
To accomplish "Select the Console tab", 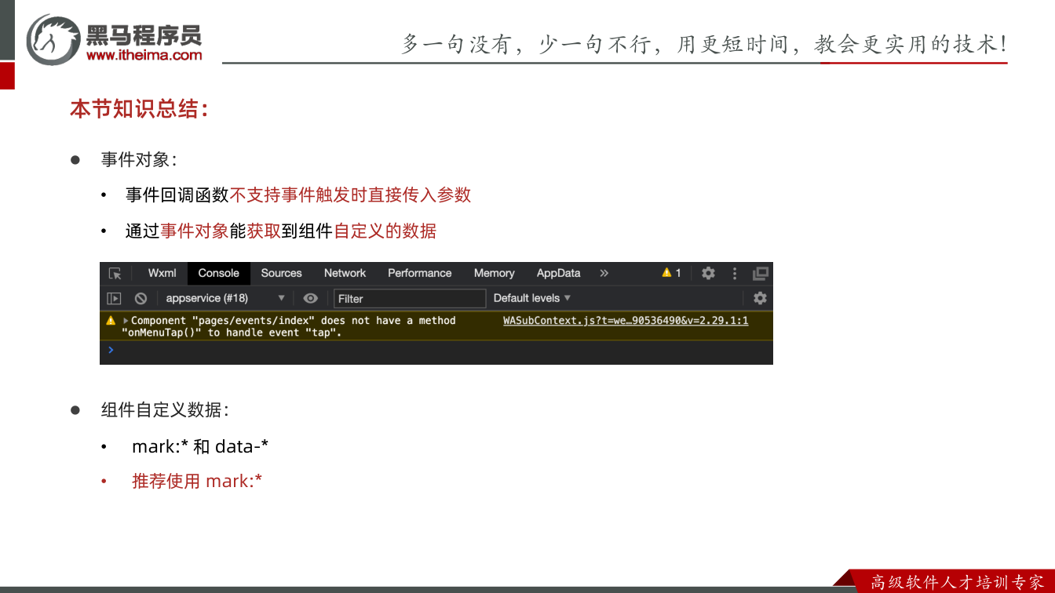I will click(x=218, y=273).
